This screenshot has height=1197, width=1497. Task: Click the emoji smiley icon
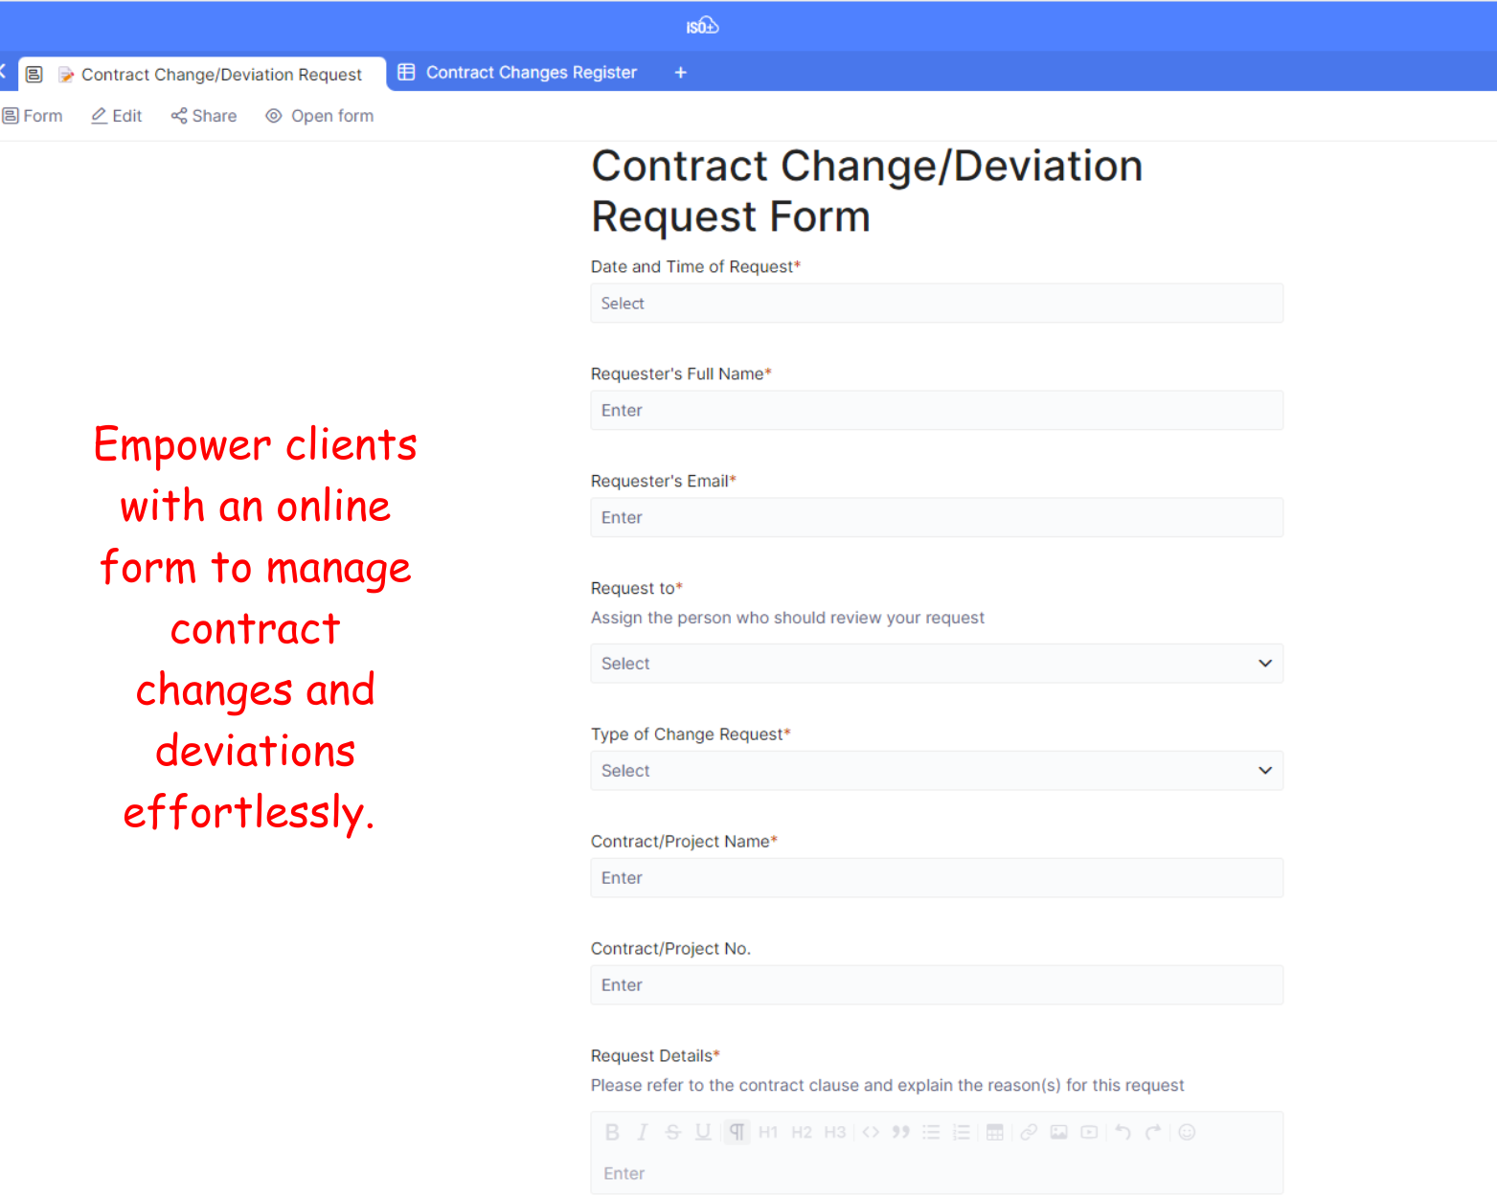(x=1187, y=1132)
